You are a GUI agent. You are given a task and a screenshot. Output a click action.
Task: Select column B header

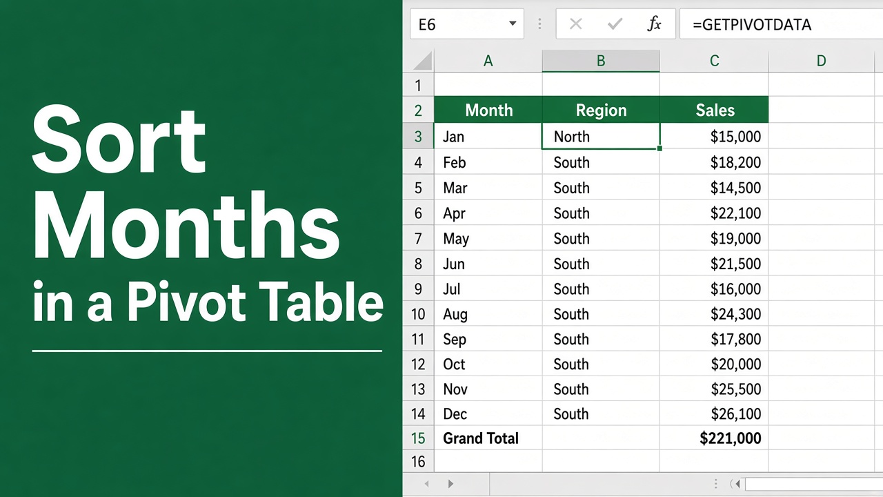point(601,61)
